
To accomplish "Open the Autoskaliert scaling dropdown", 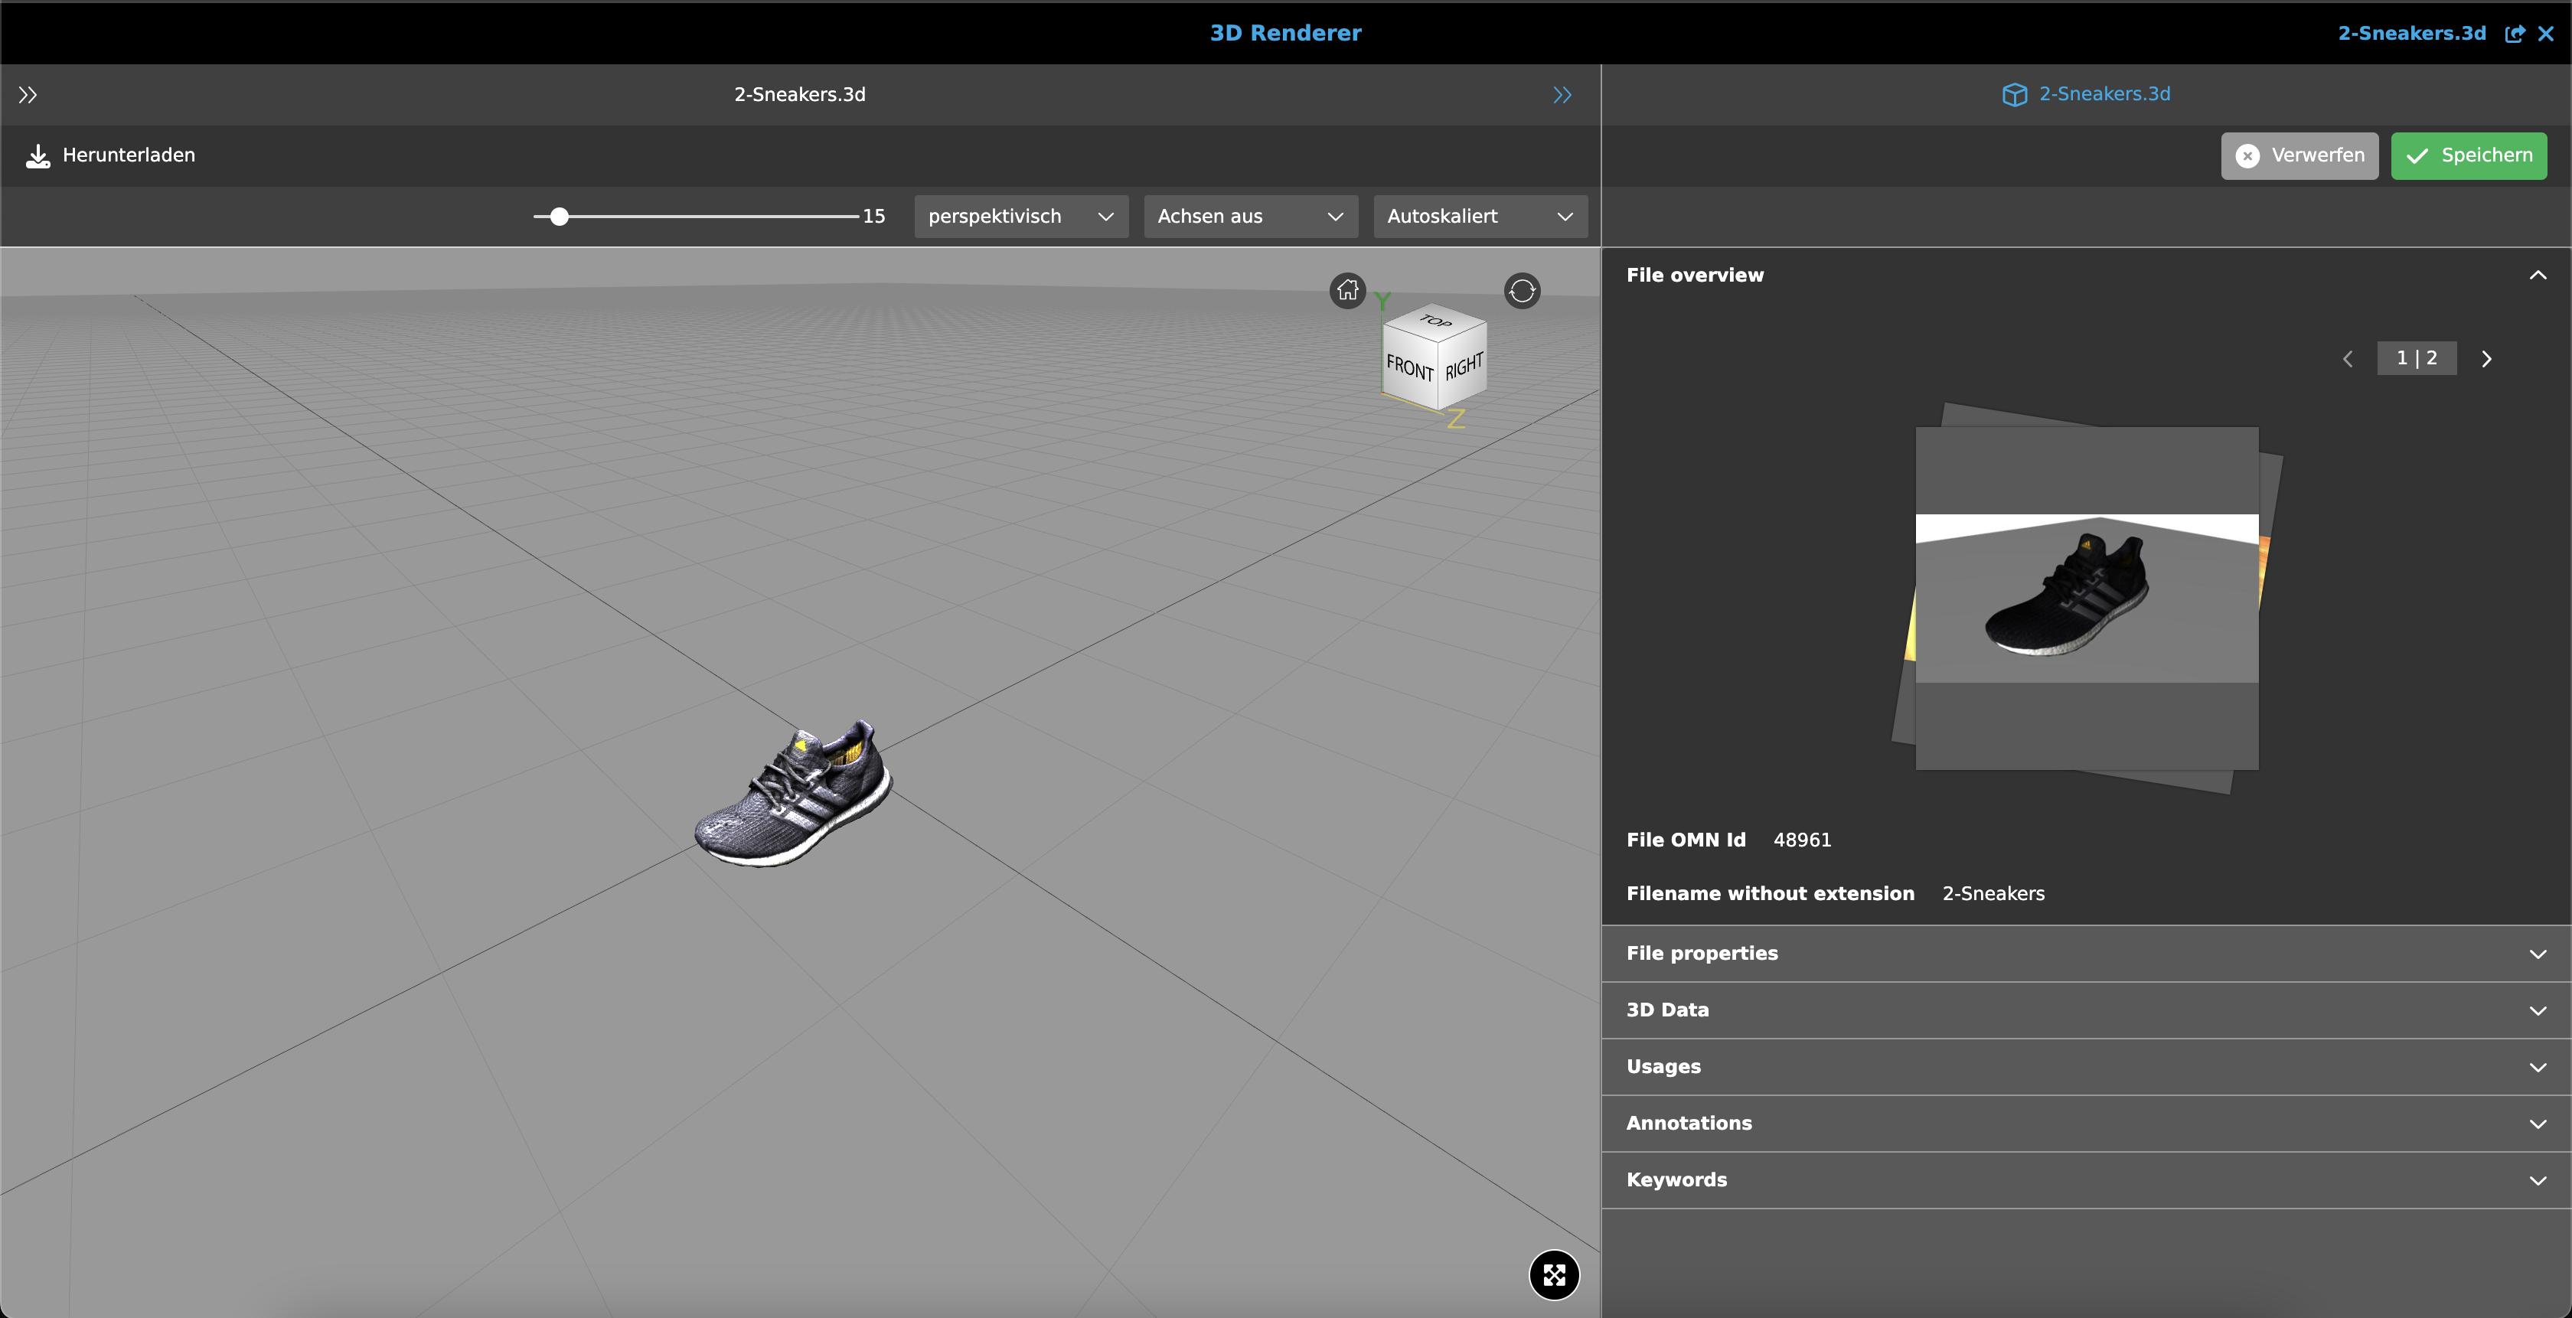I will (x=1480, y=217).
